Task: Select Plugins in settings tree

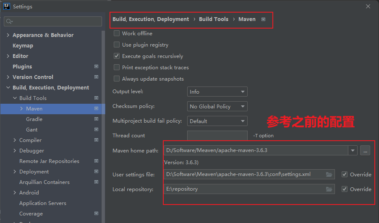Action: (22, 66)
